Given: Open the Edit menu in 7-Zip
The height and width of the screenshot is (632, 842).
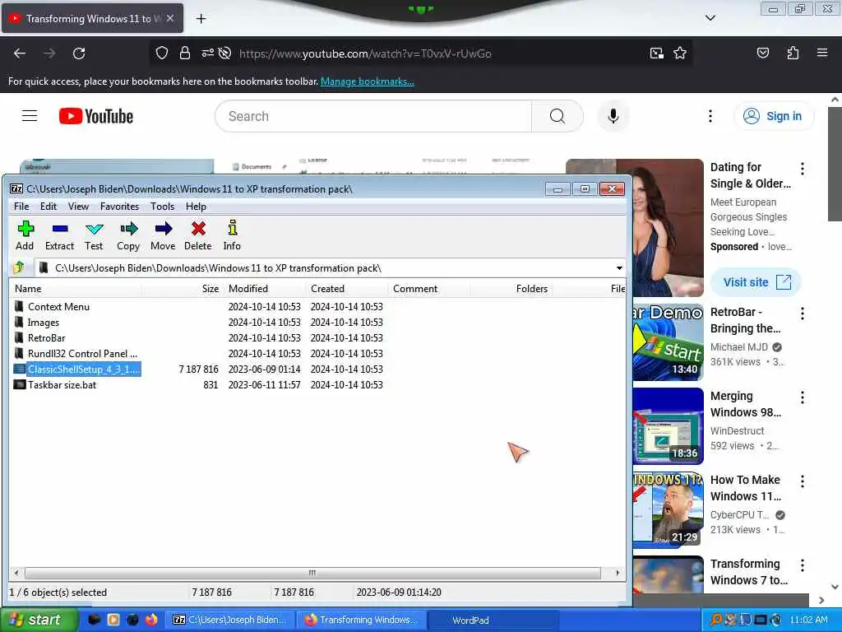Looking at the screenshot, I should coord(49,207).
